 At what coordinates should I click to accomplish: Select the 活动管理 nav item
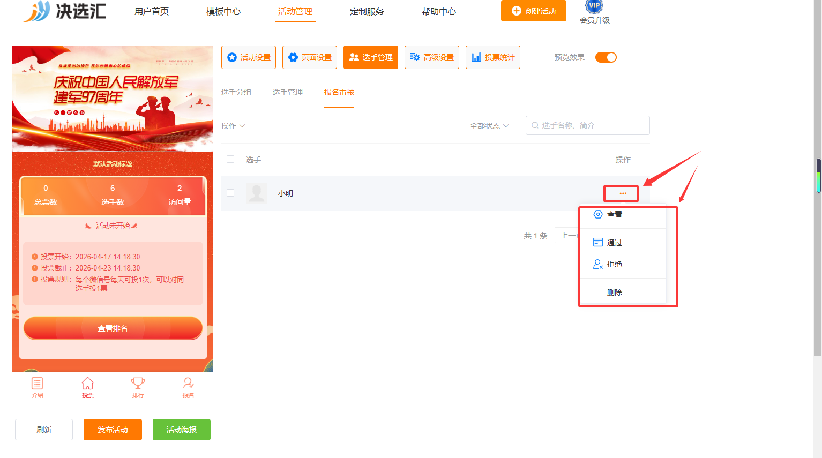295,11
